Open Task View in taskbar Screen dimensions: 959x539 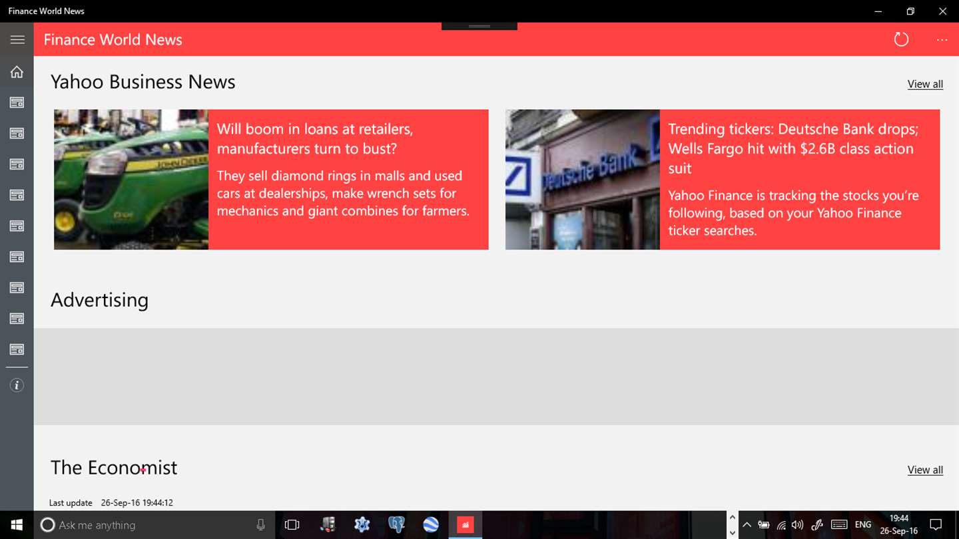click(x=292, y=525)
